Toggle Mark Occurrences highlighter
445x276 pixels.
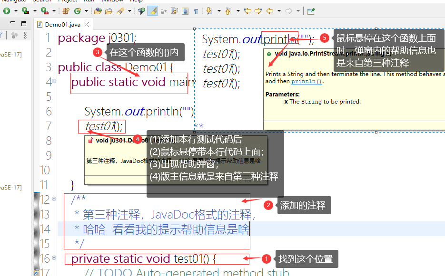click(x=153, y=11)
